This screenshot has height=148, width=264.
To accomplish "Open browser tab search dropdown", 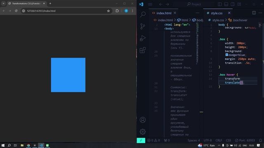I will (3, 4).
